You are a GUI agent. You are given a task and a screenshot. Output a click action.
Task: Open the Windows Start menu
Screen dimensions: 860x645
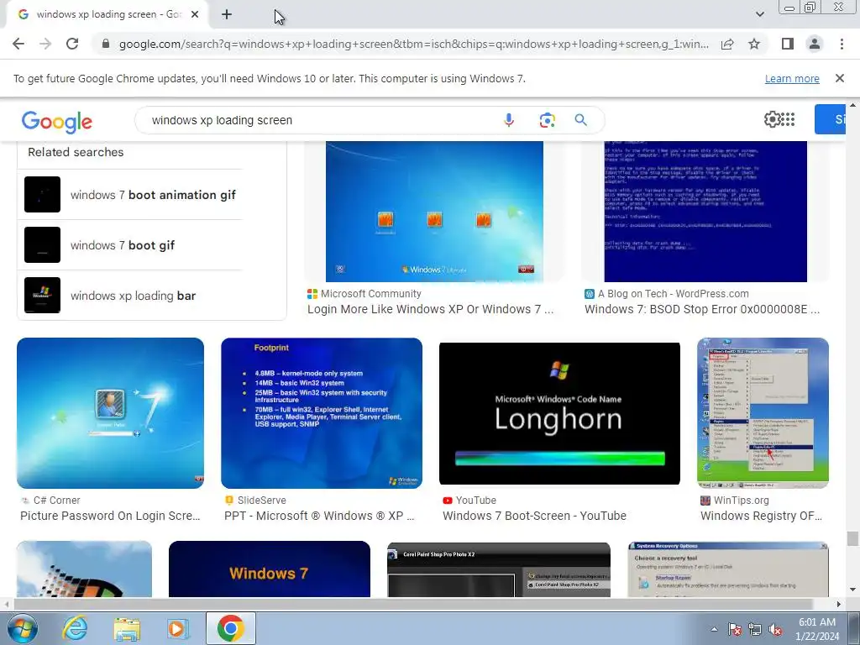21,628
